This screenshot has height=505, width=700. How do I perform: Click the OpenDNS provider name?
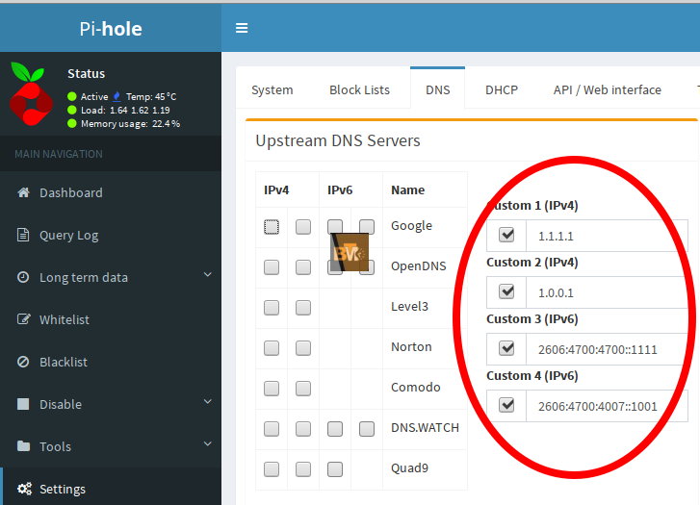coord(418,266)
